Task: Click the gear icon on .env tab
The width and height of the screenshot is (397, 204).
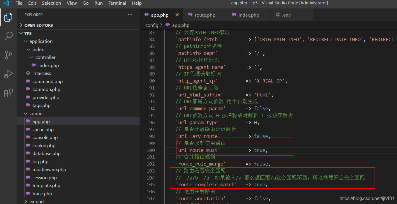Action: point(278,15)
